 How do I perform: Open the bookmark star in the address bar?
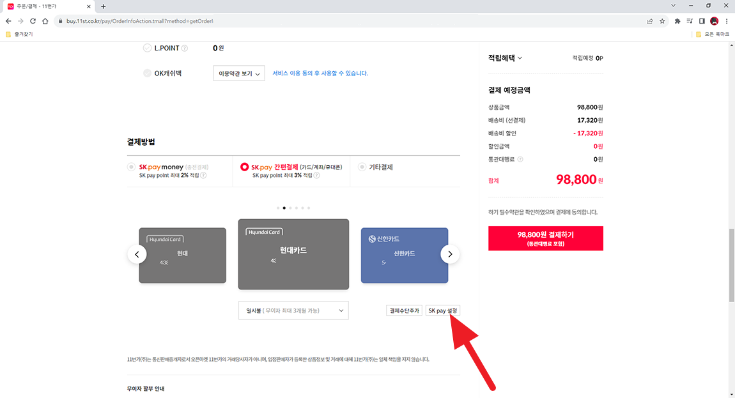pos(663,20)
